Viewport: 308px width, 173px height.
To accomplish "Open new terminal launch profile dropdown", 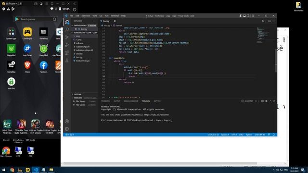I will [x=258, y=101].
